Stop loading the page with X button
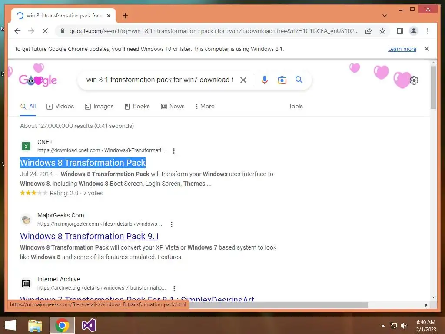Screen dimensions: 445x334 45,31
